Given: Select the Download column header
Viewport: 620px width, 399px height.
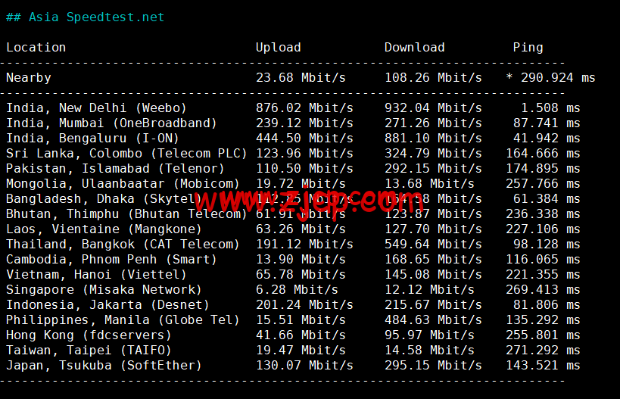Looking at the screenshot, I should point(414,48).
